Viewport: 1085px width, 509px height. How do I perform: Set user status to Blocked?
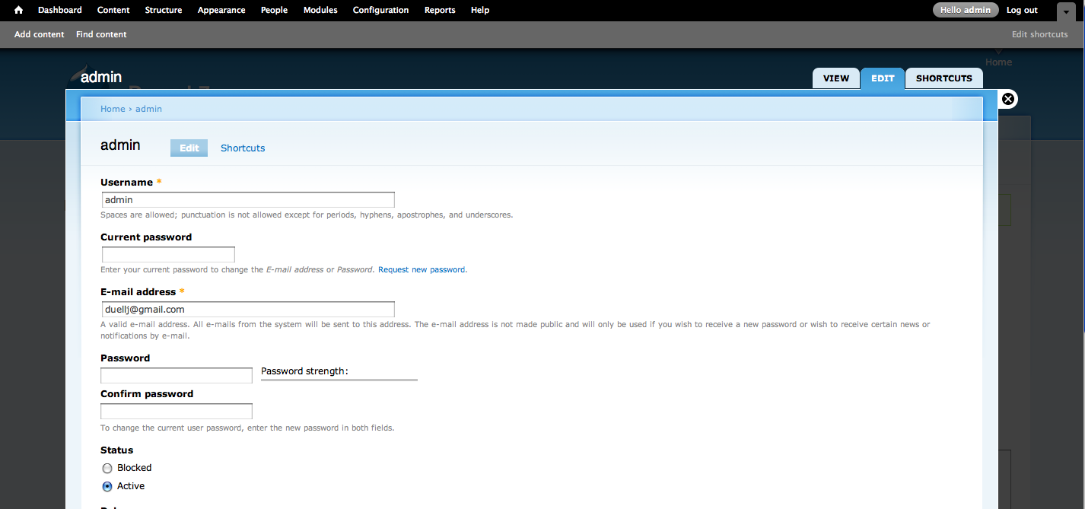[x=107, y=468]
